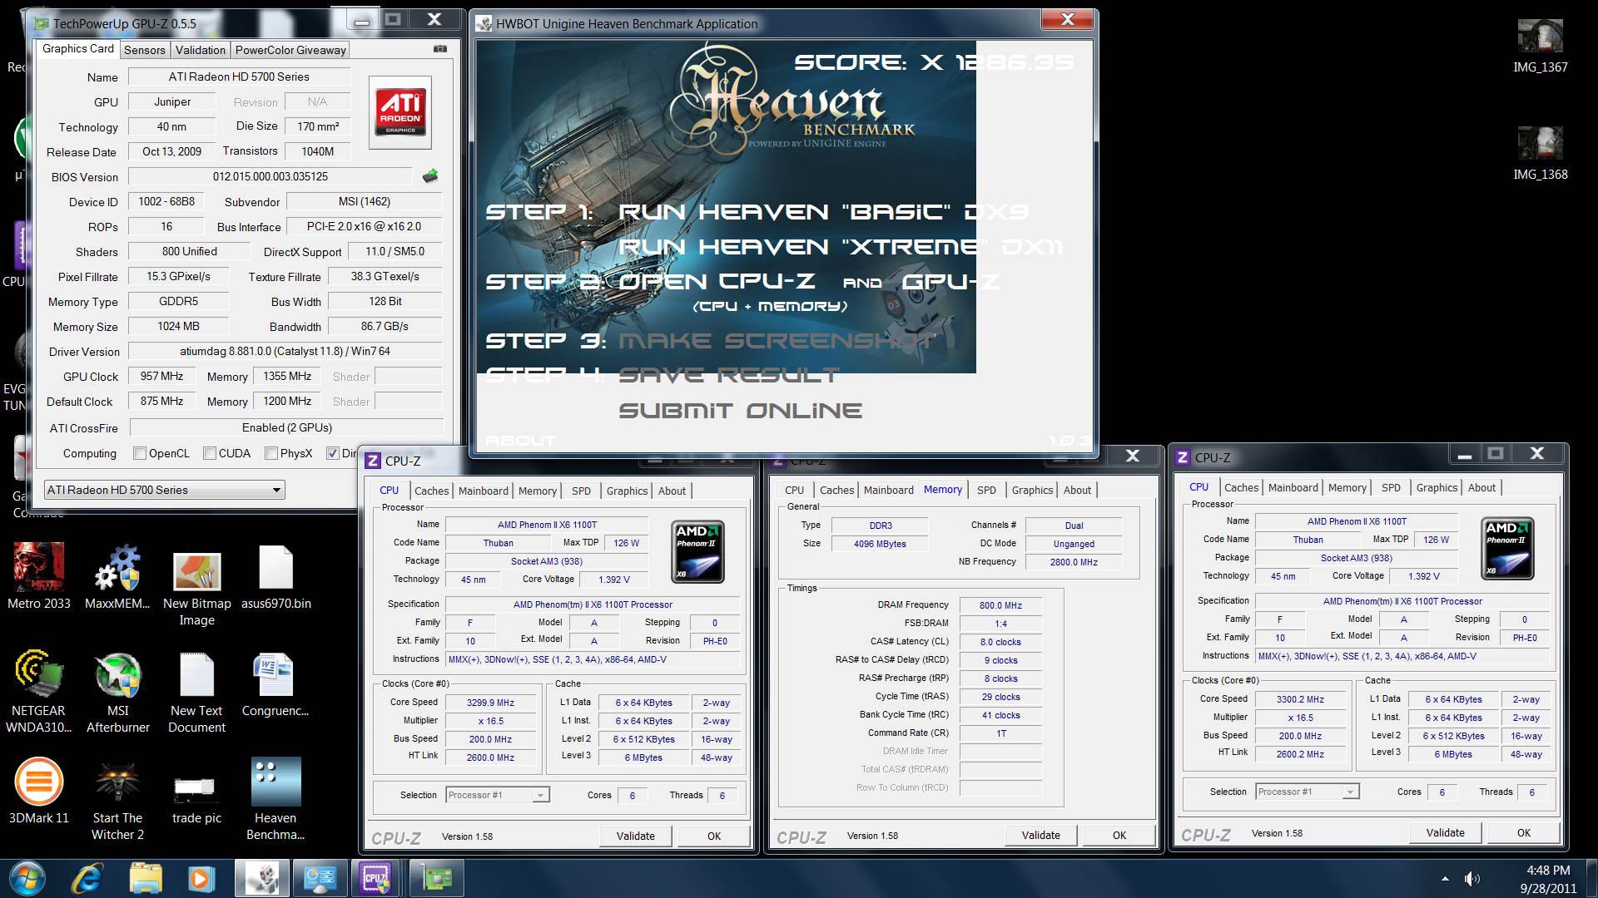Click Validate in middle CPU-Z window
The image size is (1598, 898).
point(1041,835)
